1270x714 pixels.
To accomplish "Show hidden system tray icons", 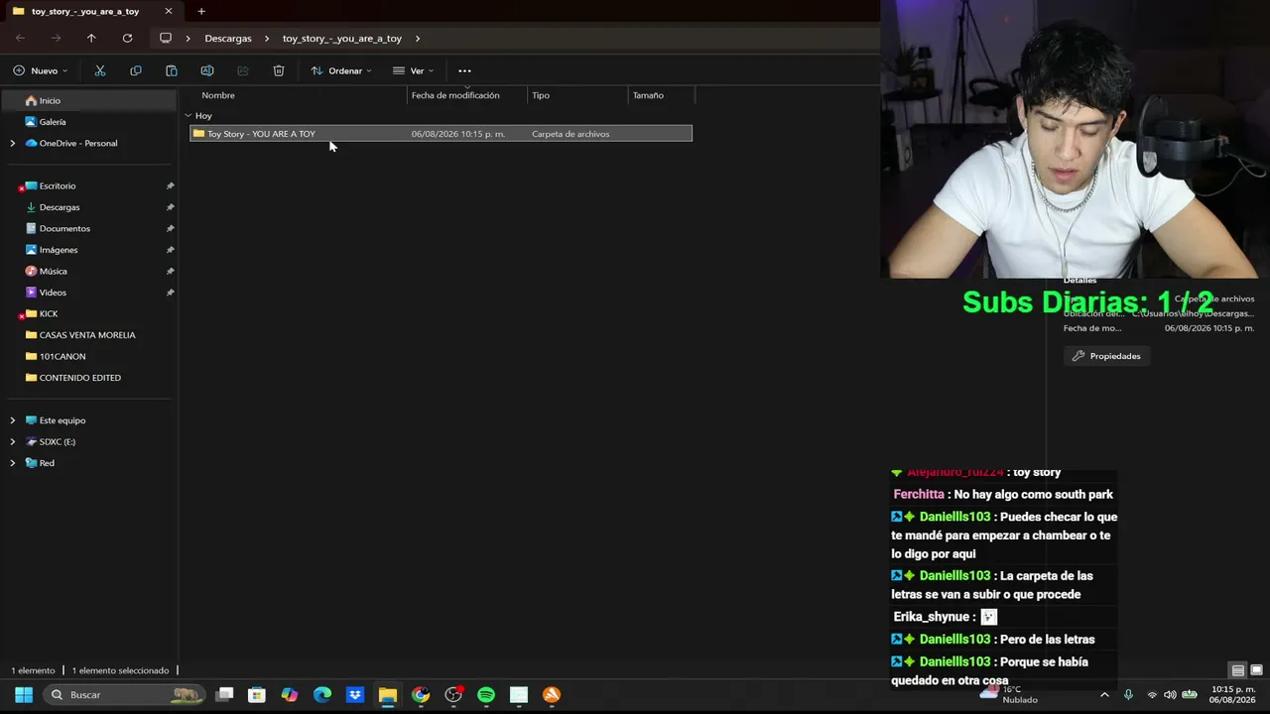I will [1104, 694].
